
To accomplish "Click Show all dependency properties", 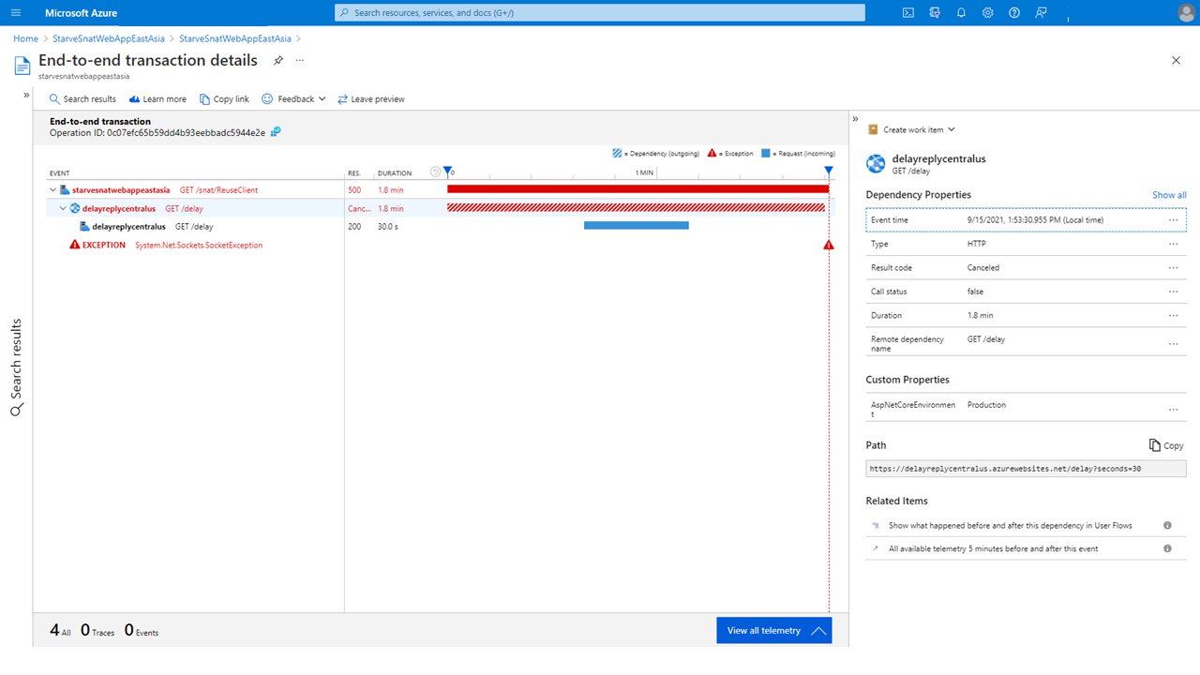I will (x=1168, y=195).
